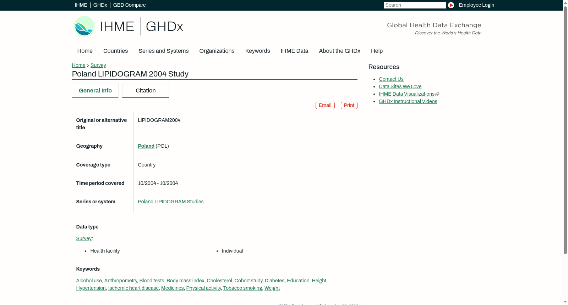The width and height of the screenshot is (568, 305).
Task: Click the Coverage type value Country
Action: tap(147, 165)
